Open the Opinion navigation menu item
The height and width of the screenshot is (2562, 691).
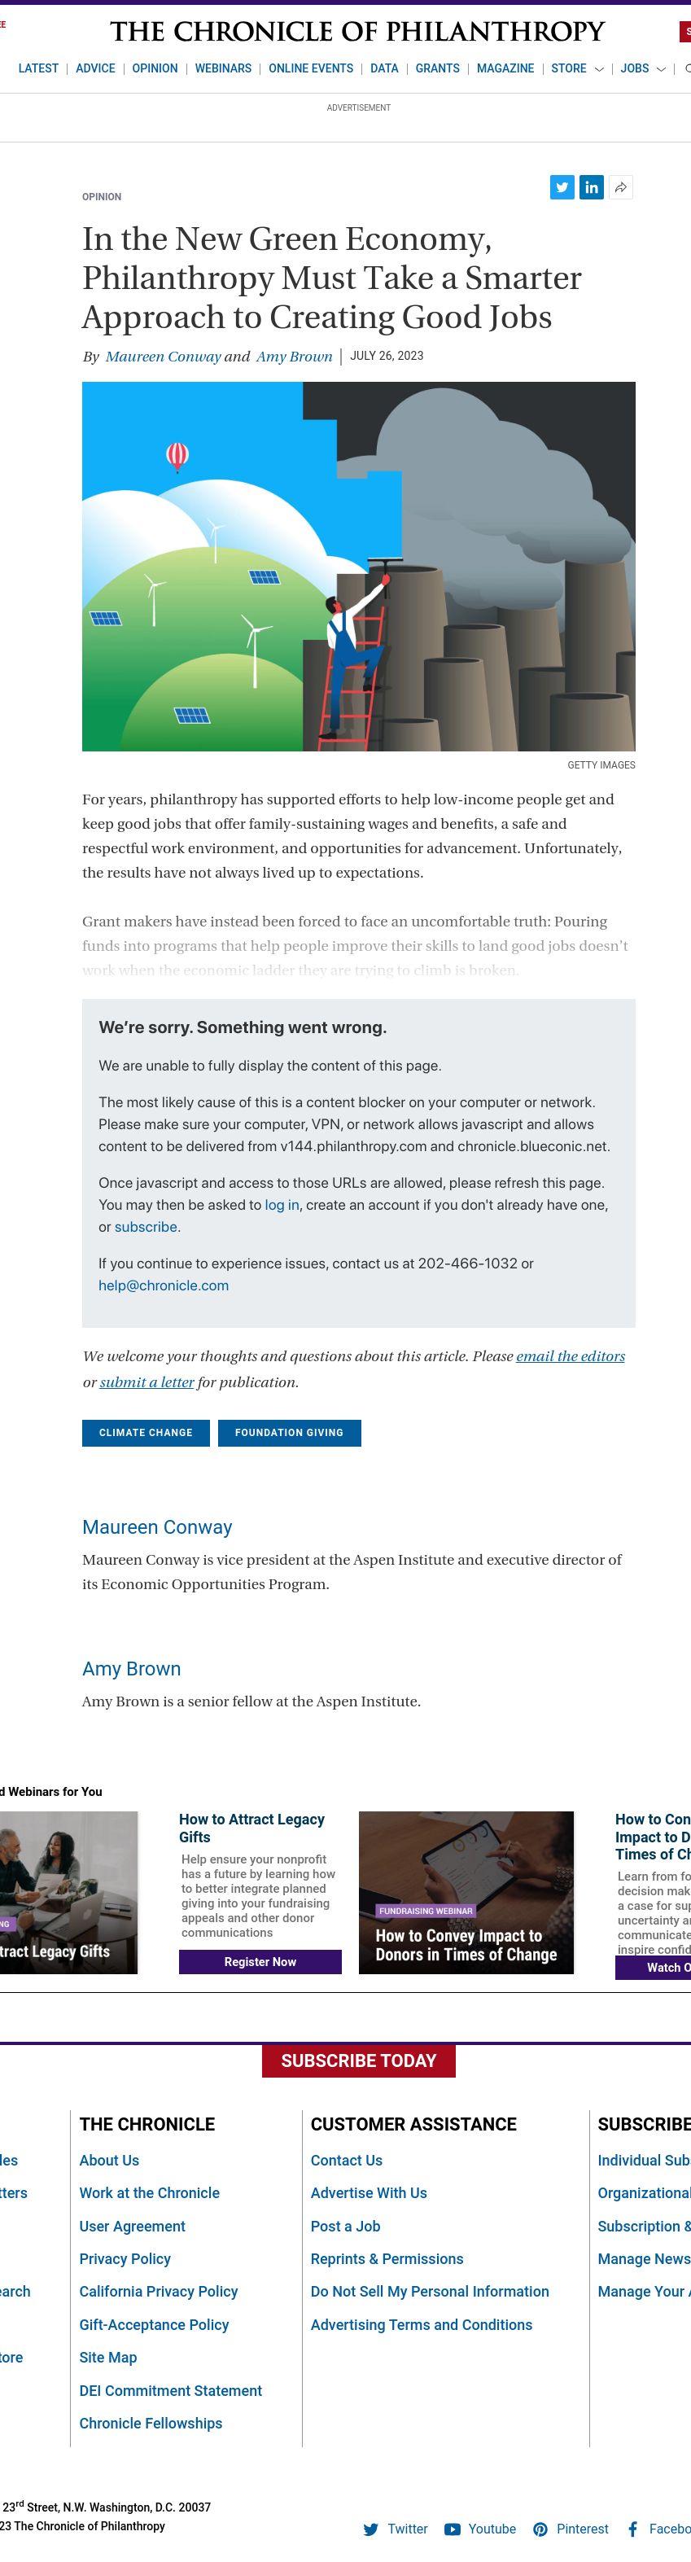(155, 68)
